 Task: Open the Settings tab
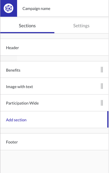click(x=81, y=26)
